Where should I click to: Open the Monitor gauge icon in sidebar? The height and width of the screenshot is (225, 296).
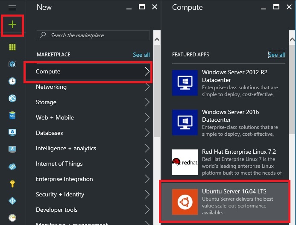12,218
